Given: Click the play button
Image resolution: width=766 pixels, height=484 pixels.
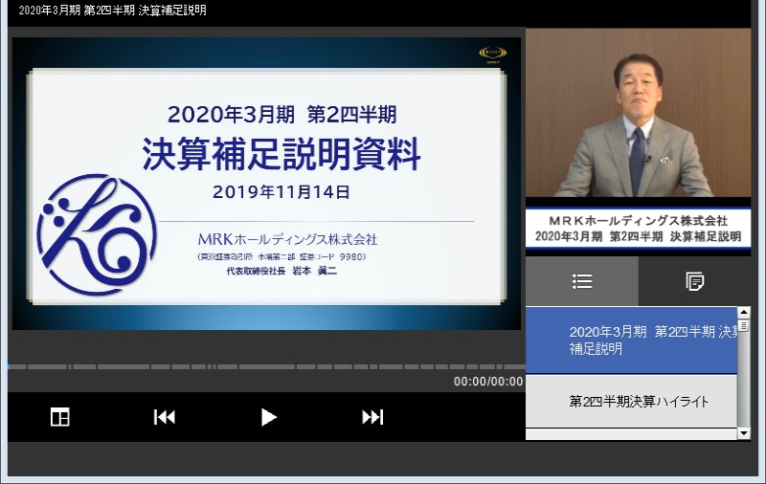Looking at the screenshot, I should (268, 417).
